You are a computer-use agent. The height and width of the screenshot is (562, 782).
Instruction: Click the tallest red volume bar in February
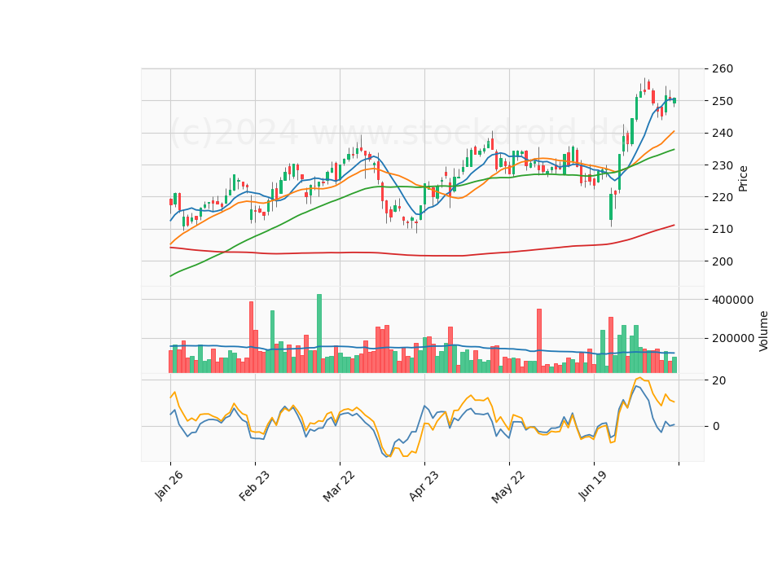tap(252, 337)
